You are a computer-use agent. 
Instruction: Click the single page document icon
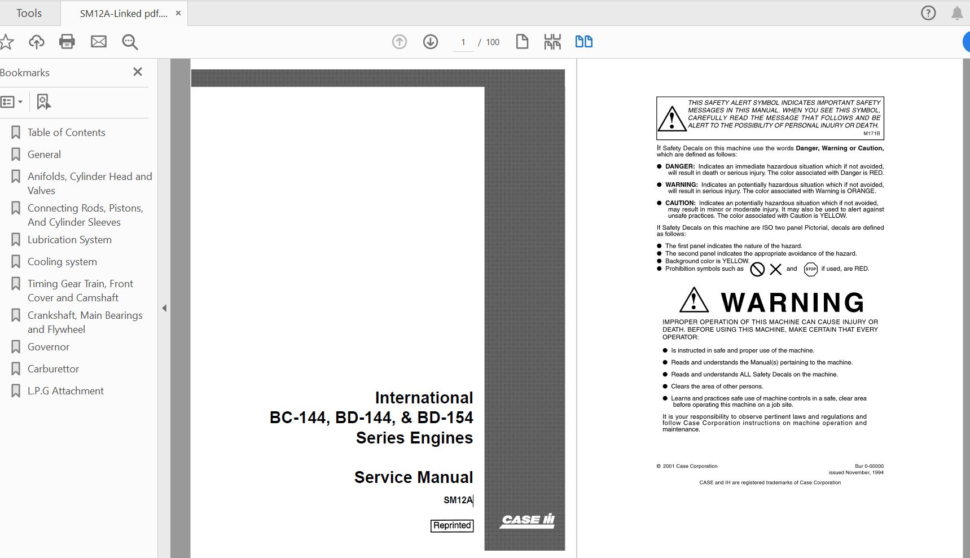tap(522, 42)
